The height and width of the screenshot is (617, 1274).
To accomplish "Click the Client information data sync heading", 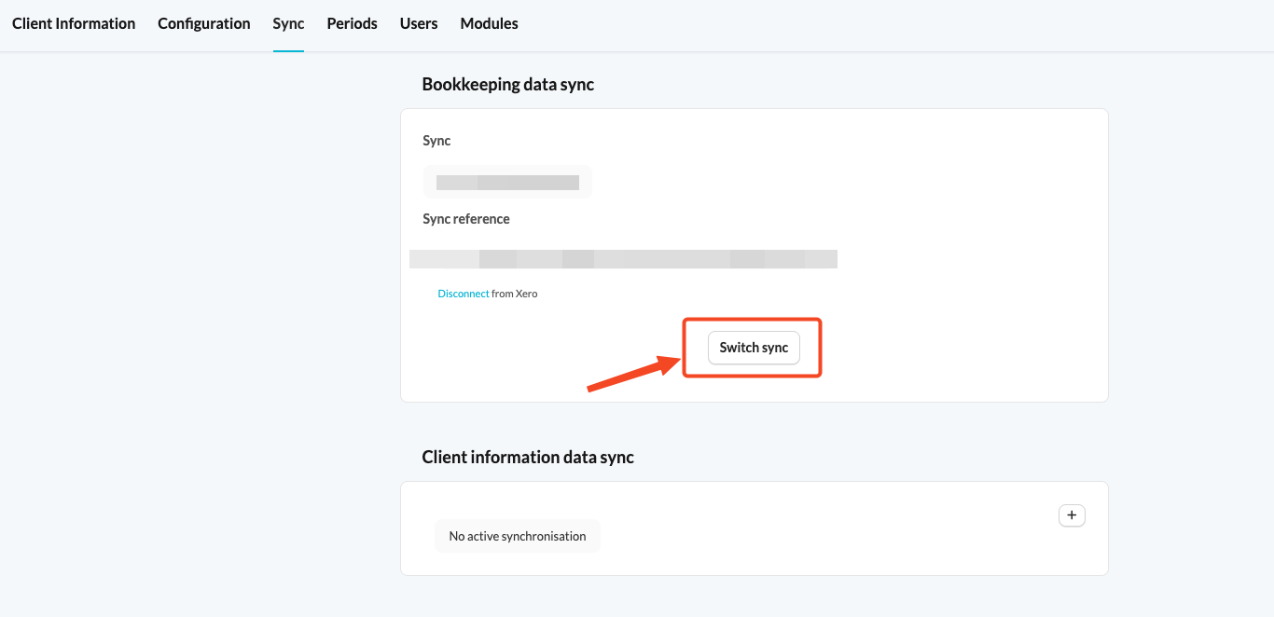I will pyautogui.click(x=528, y=457).
